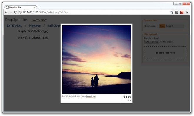Show previous image with left arrow
194x116 pixels.
(124, 97)
